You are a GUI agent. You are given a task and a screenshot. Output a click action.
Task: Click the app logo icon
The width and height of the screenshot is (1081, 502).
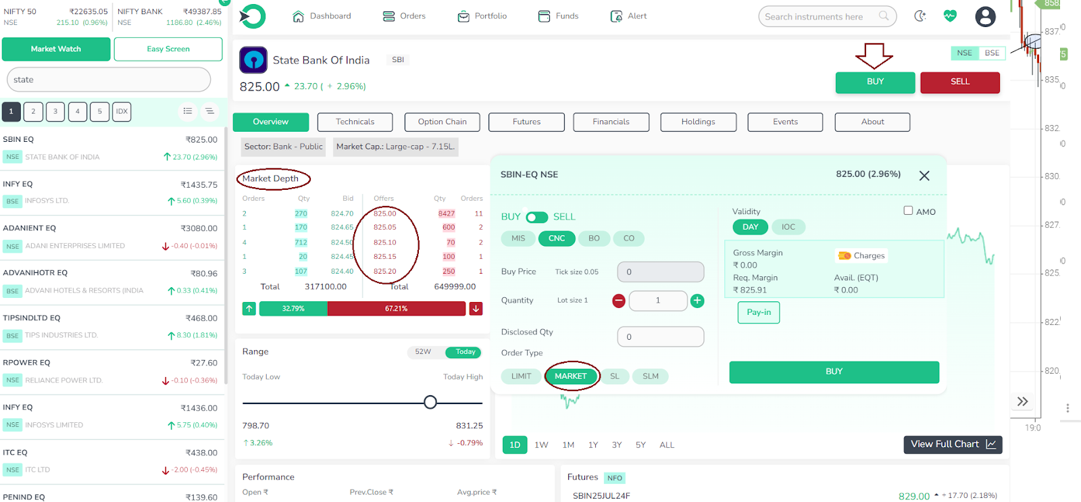pyautogui.click(x=253, y=16)
